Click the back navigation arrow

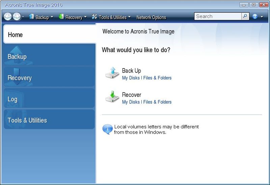pos(8,17)
